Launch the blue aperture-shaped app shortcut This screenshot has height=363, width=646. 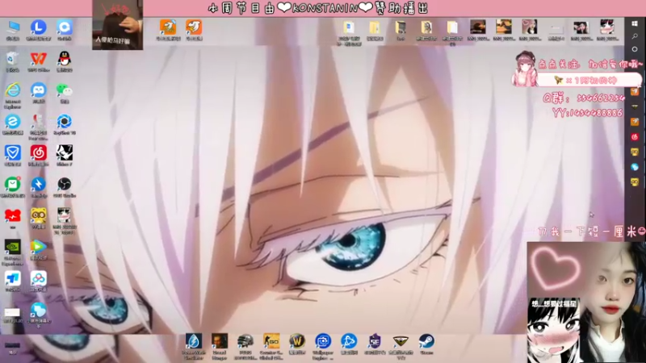(x=65, y=122)
